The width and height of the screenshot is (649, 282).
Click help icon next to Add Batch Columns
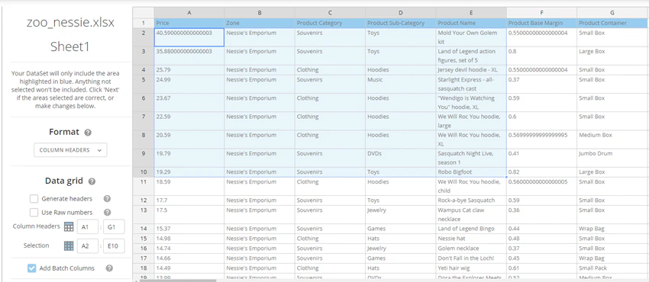tap(109, 268)
